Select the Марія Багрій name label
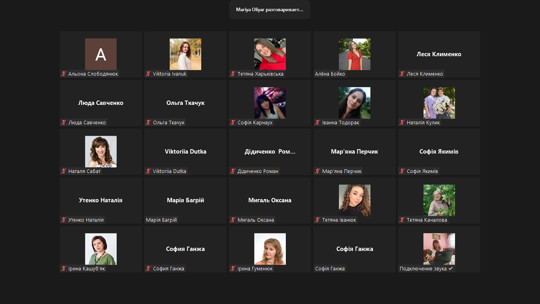Screen dimensions: 540x304 161,220
